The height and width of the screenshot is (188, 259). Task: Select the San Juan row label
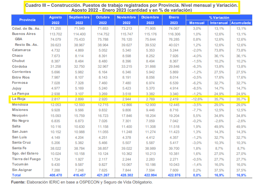(20, 132)
